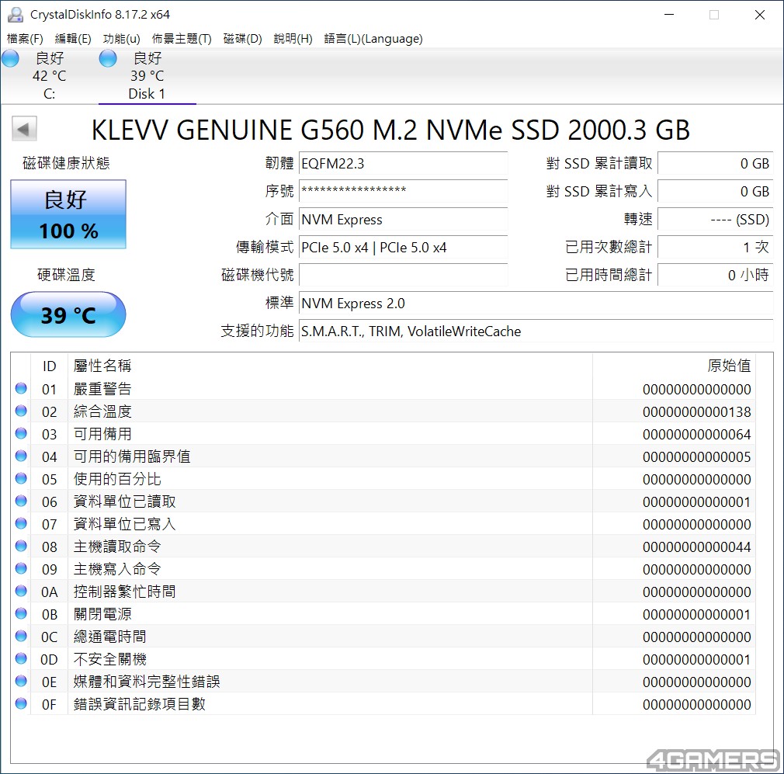Click the ID column header

point(49,366)
